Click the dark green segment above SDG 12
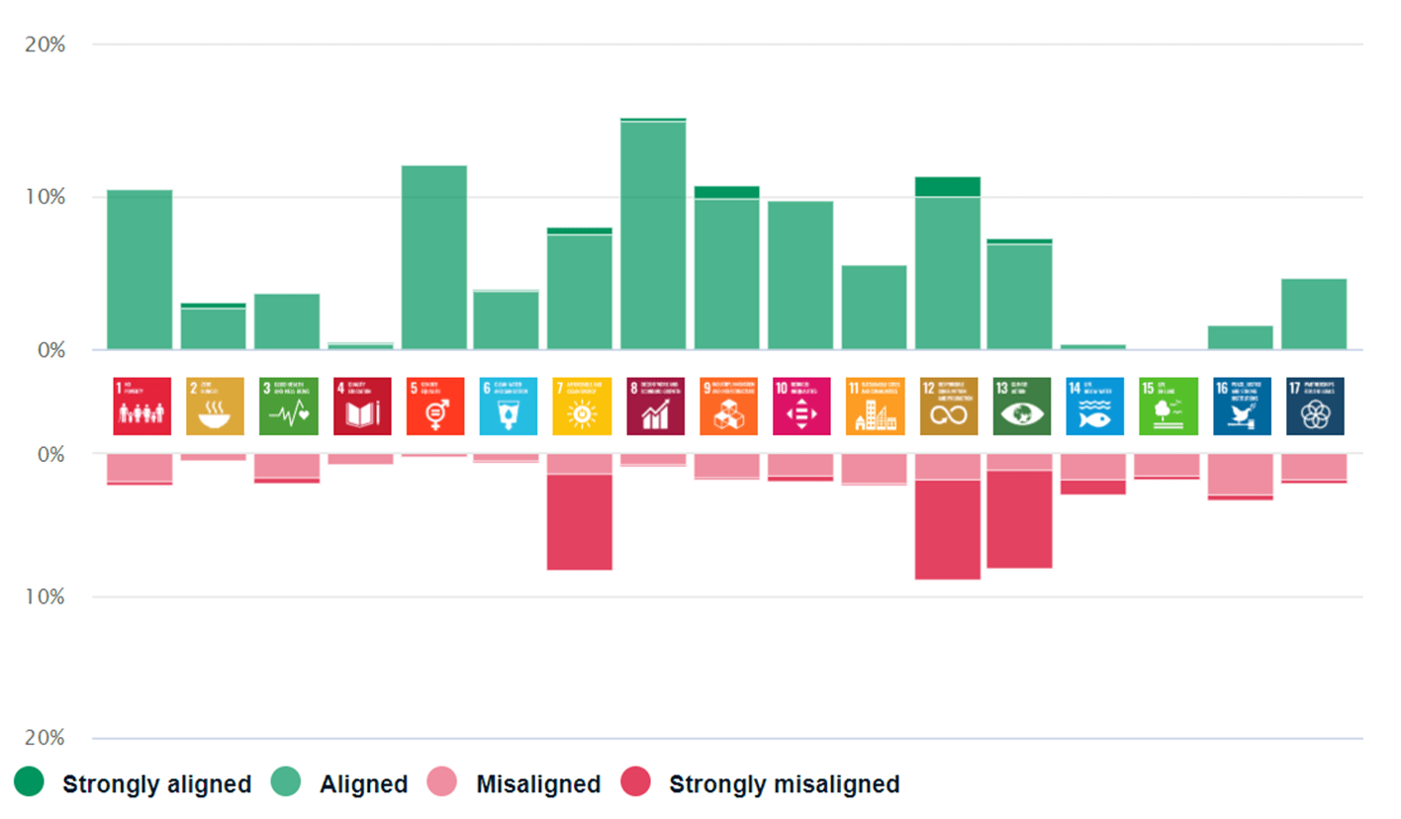This screenshot has width=1401, height=819. pyautogui.click(x=948, y=186)
